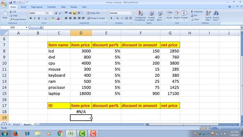Increase decimal places
243x137 pixels.
click(126, 18)
